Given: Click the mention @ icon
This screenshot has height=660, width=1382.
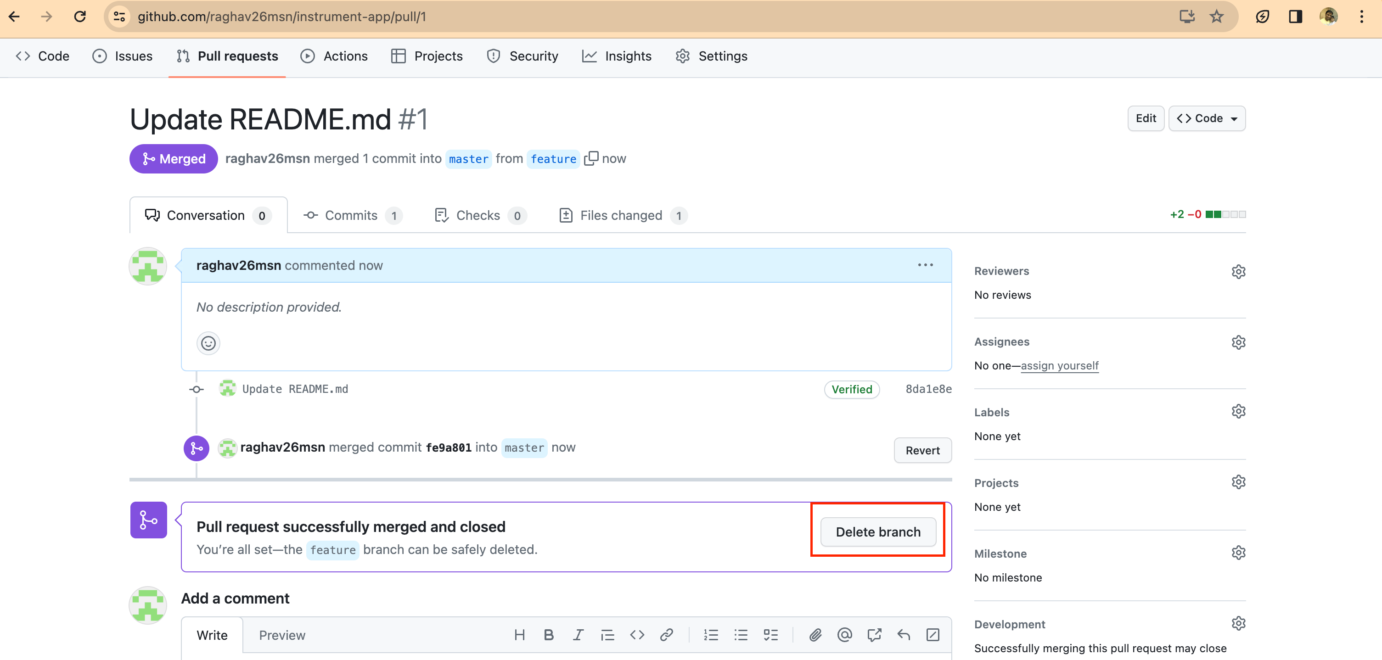Looking at the screenshot, I should 844,635.
